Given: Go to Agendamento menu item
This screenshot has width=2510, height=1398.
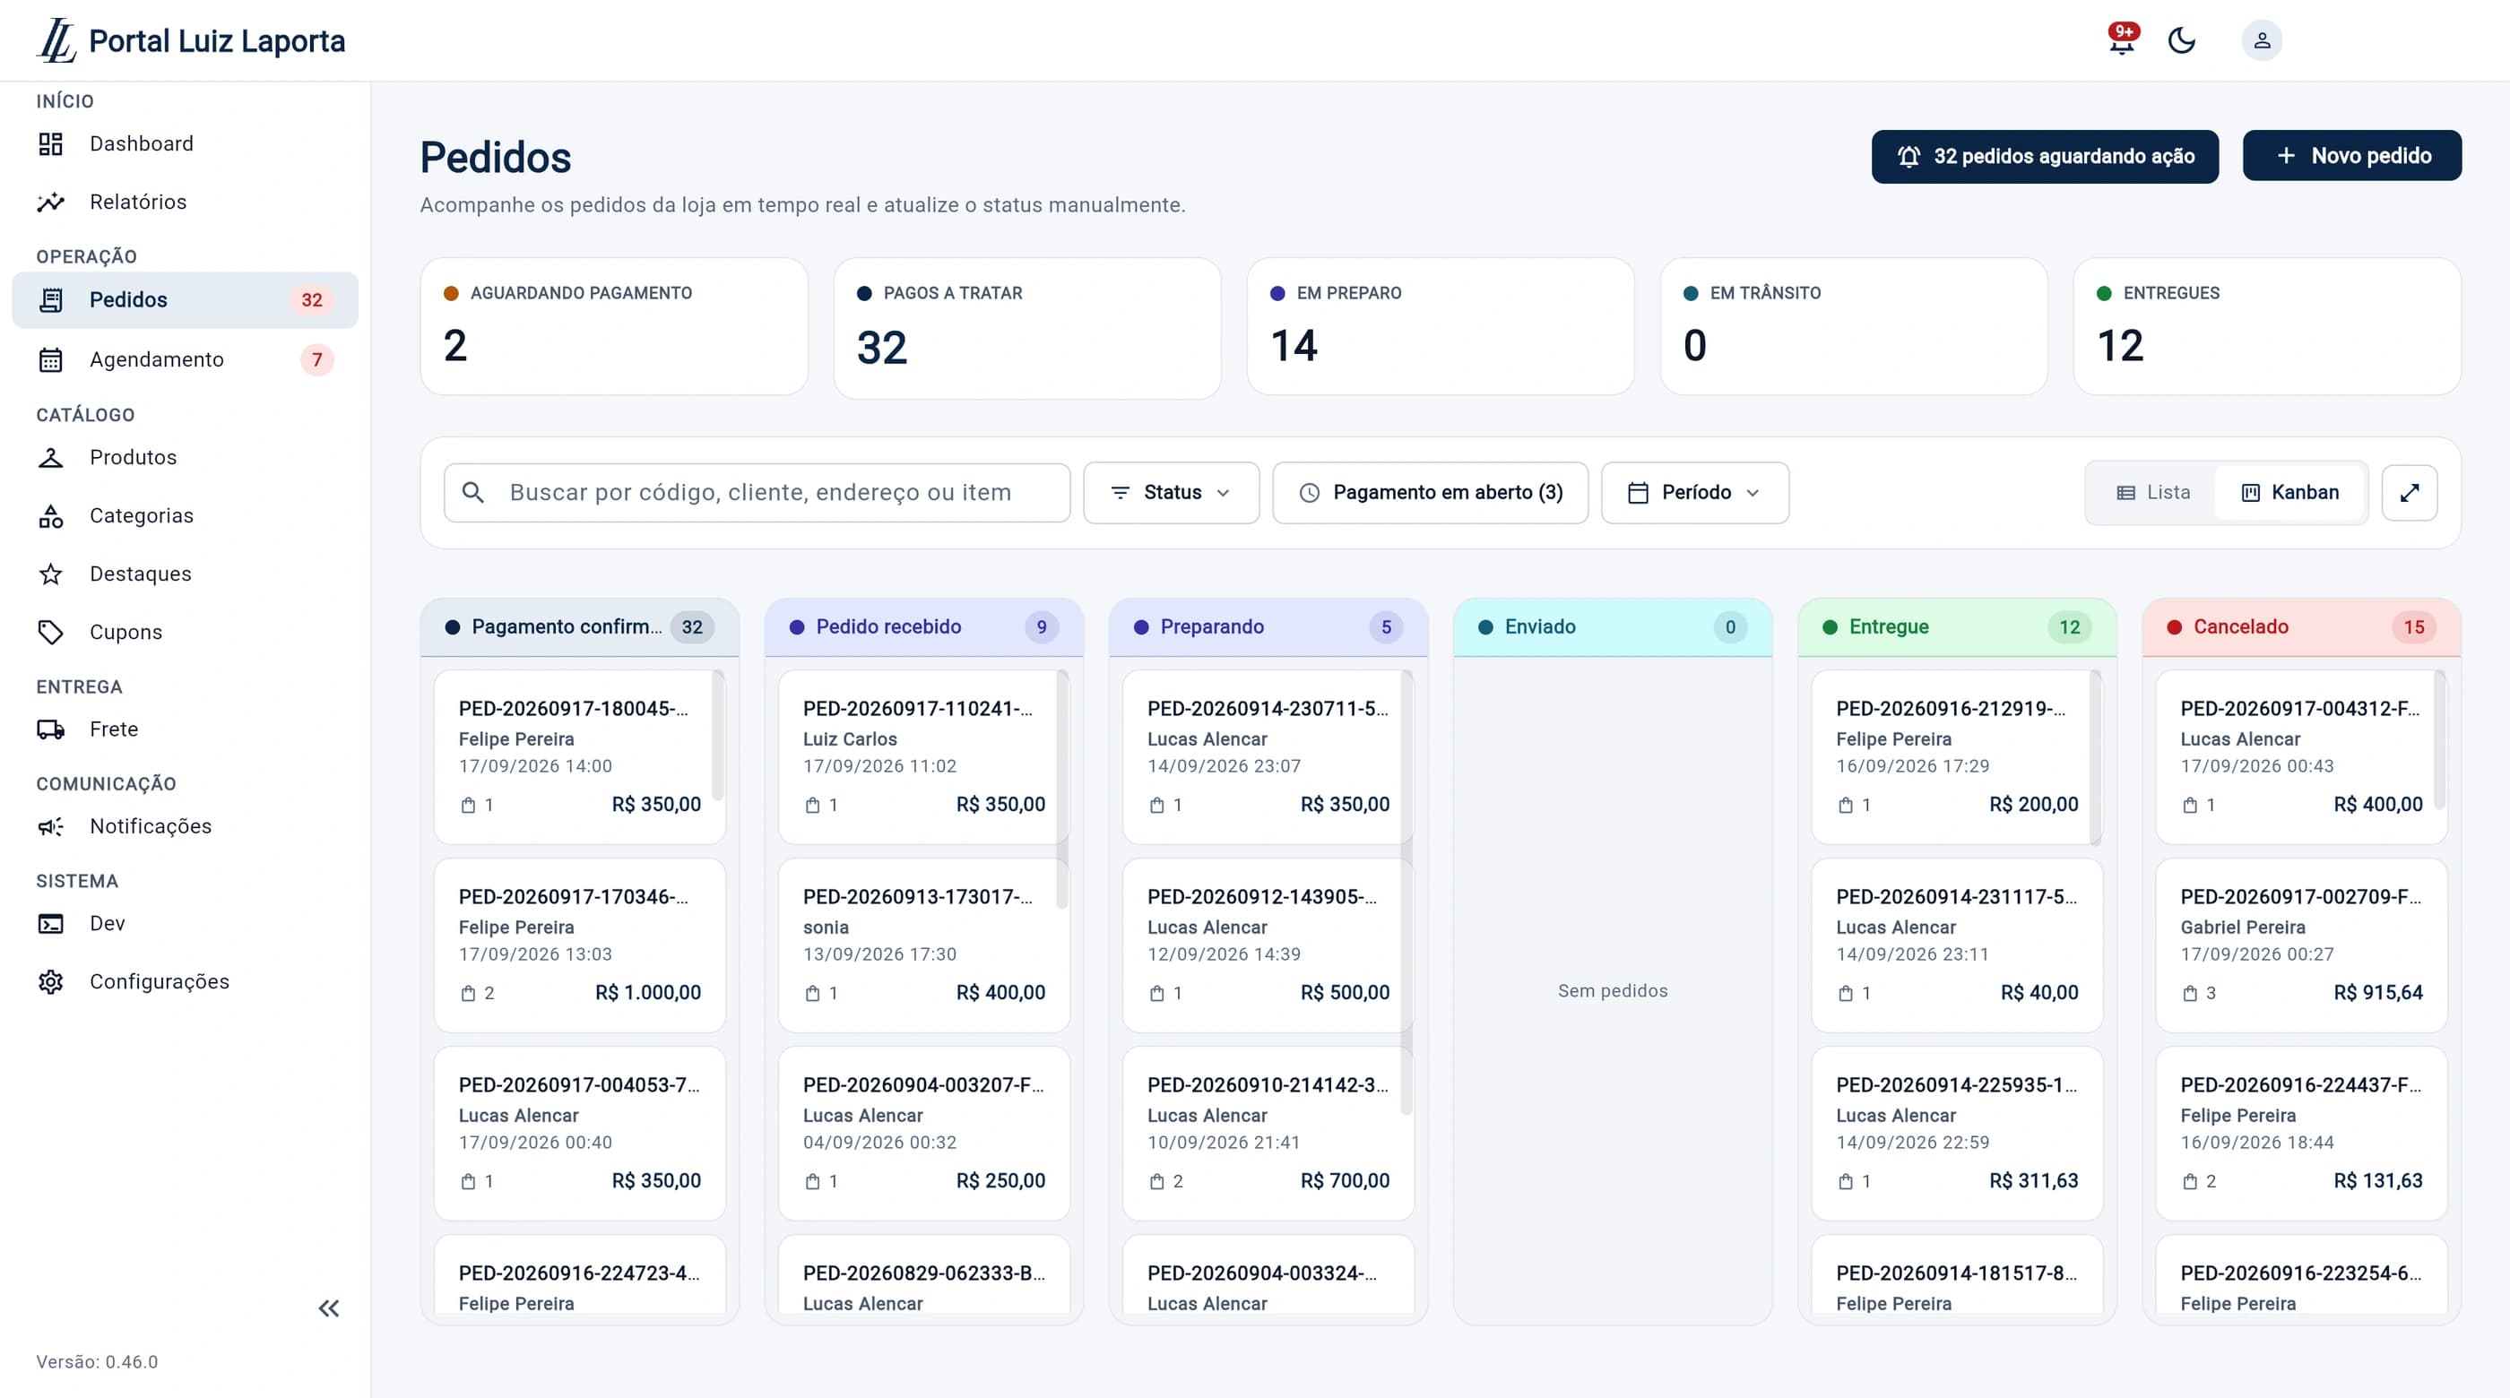Looking at the screenshot, I should (x=186, y=359).
